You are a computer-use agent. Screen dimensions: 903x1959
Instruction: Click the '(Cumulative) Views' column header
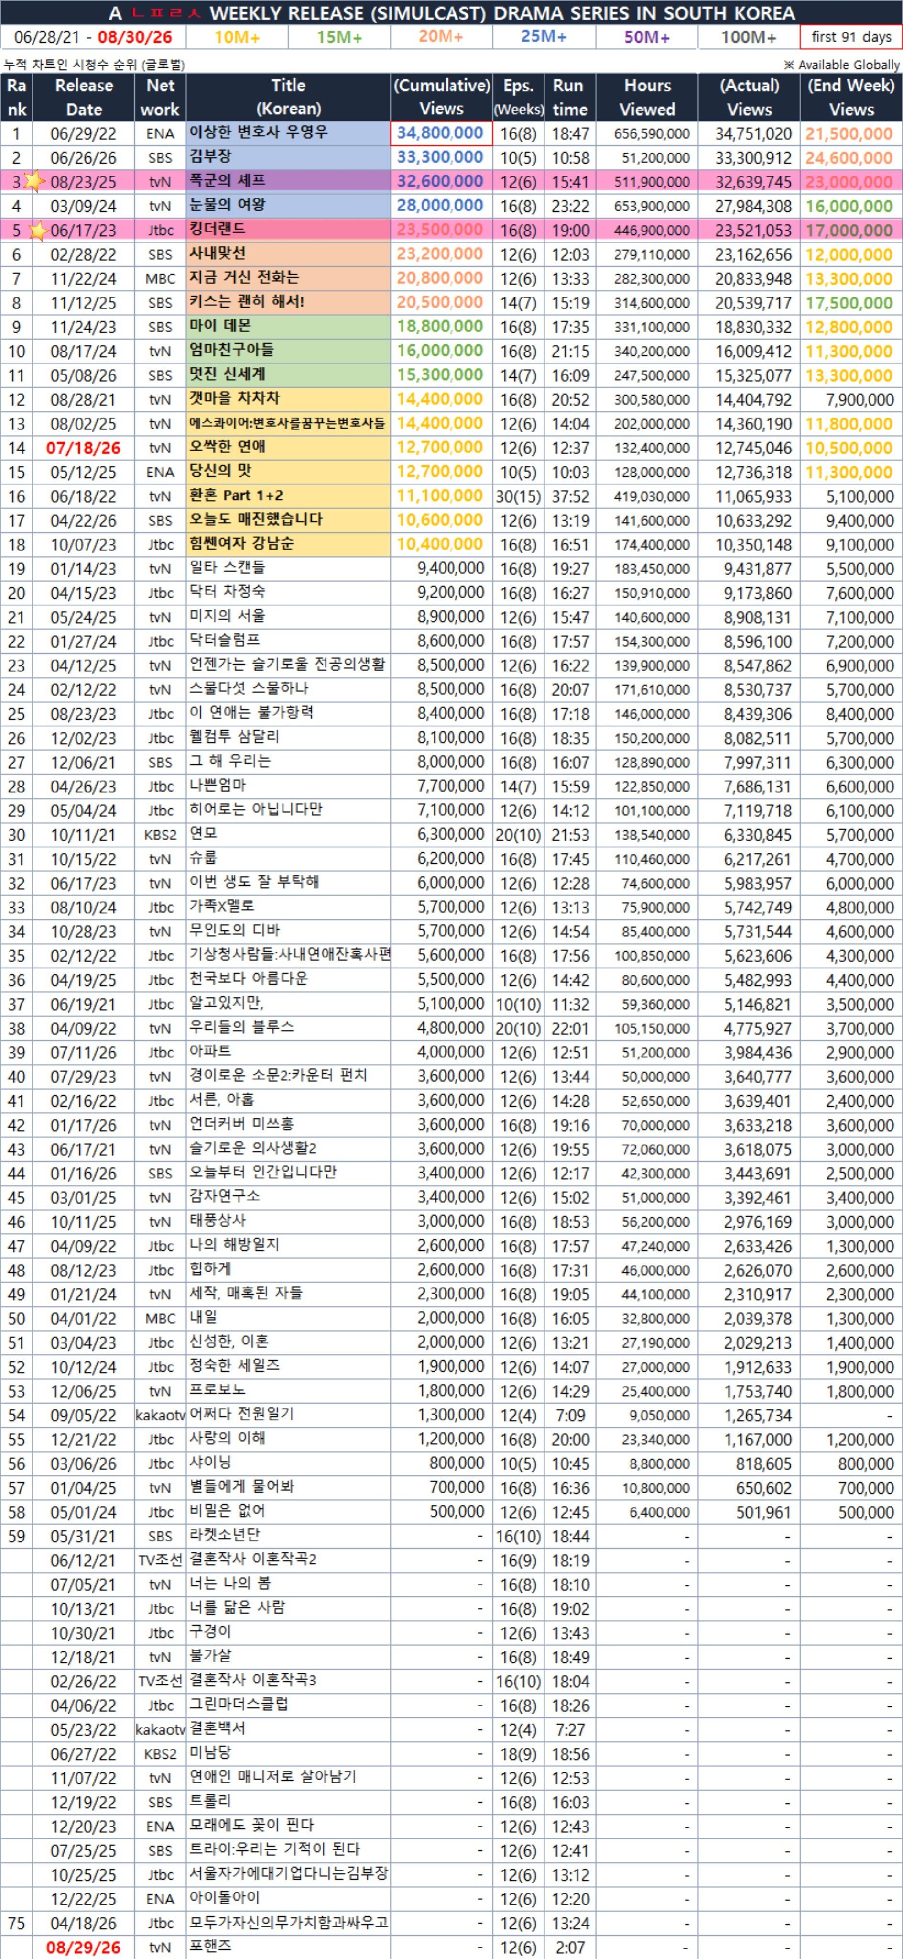point(441,98)
